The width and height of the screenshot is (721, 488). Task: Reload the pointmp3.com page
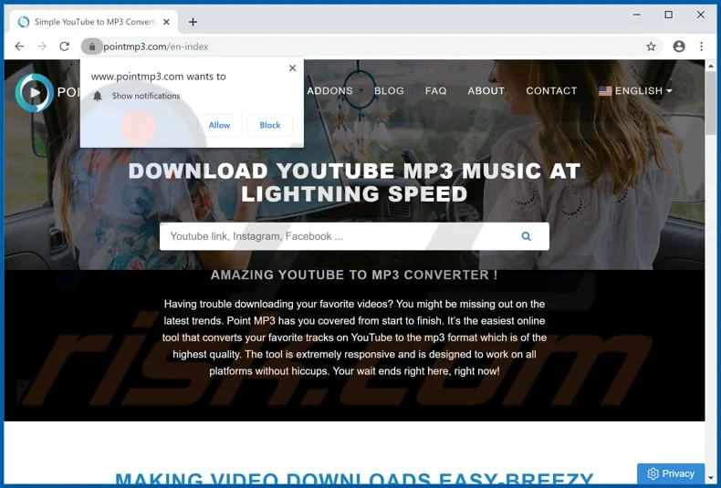point(65,47)
